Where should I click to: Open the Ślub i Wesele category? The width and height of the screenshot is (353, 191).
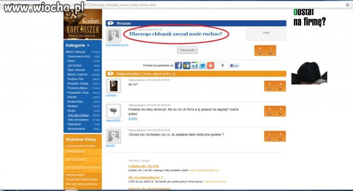[76, 70]
